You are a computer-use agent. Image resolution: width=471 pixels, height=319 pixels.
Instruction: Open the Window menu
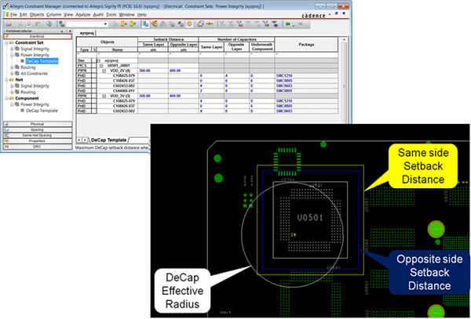coord(126,14)
